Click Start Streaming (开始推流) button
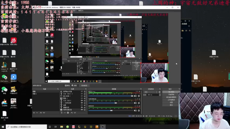230x129 pixels. pos(171,92)
